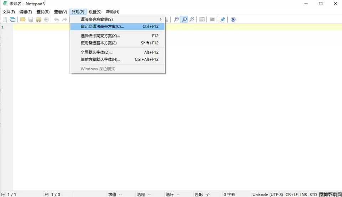Click the 选定 status bar field

click(x=150, y=195)
